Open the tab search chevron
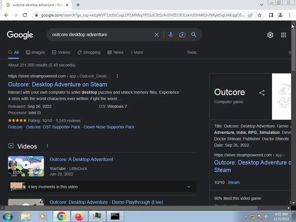The image size is (296, 222). tap(261, 5)
